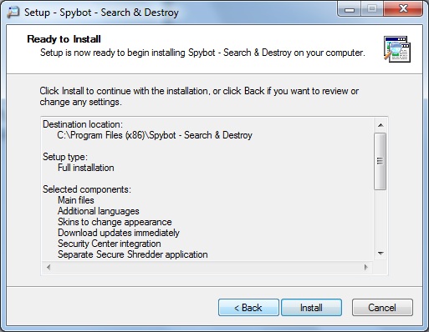Select the Program Files (x86) path text

pyautogui.click(x=155, y=135)
